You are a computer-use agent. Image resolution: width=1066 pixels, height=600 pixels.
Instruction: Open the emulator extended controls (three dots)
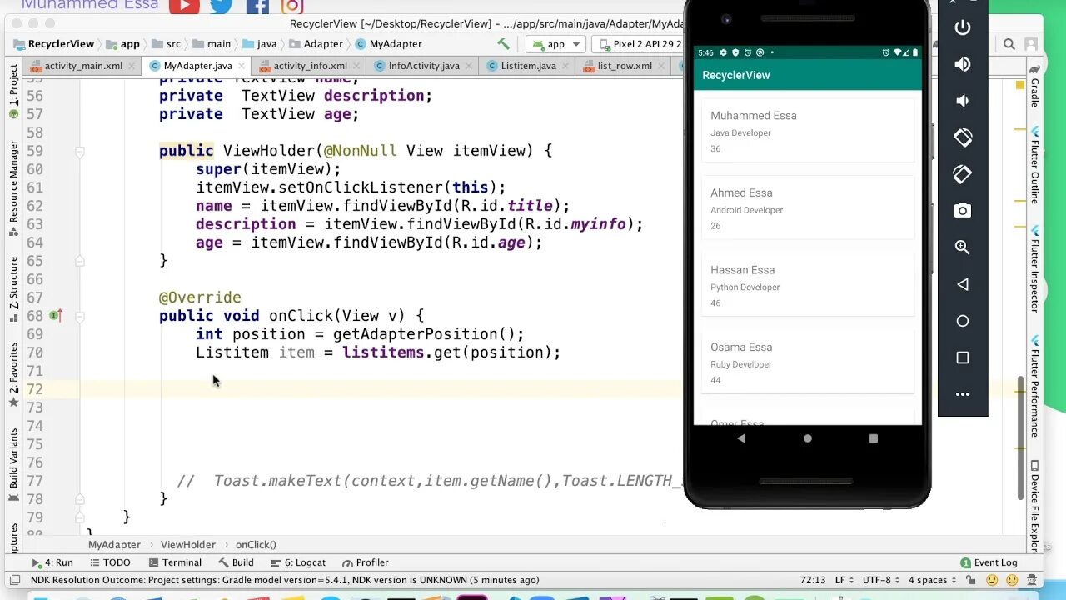963,394
